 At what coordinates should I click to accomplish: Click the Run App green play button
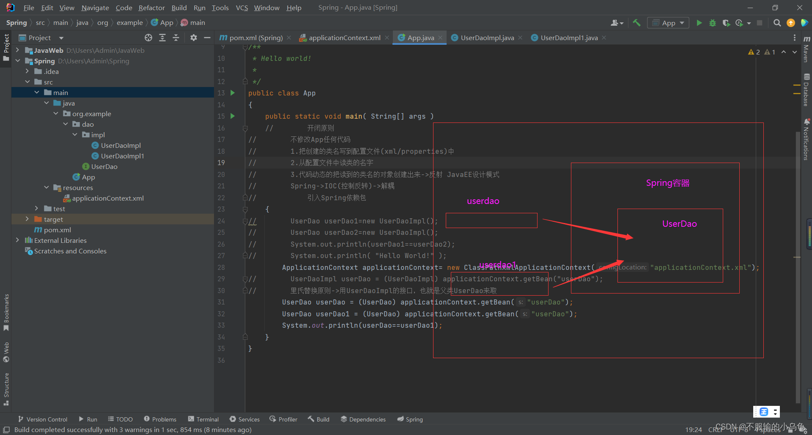(699, 23)
